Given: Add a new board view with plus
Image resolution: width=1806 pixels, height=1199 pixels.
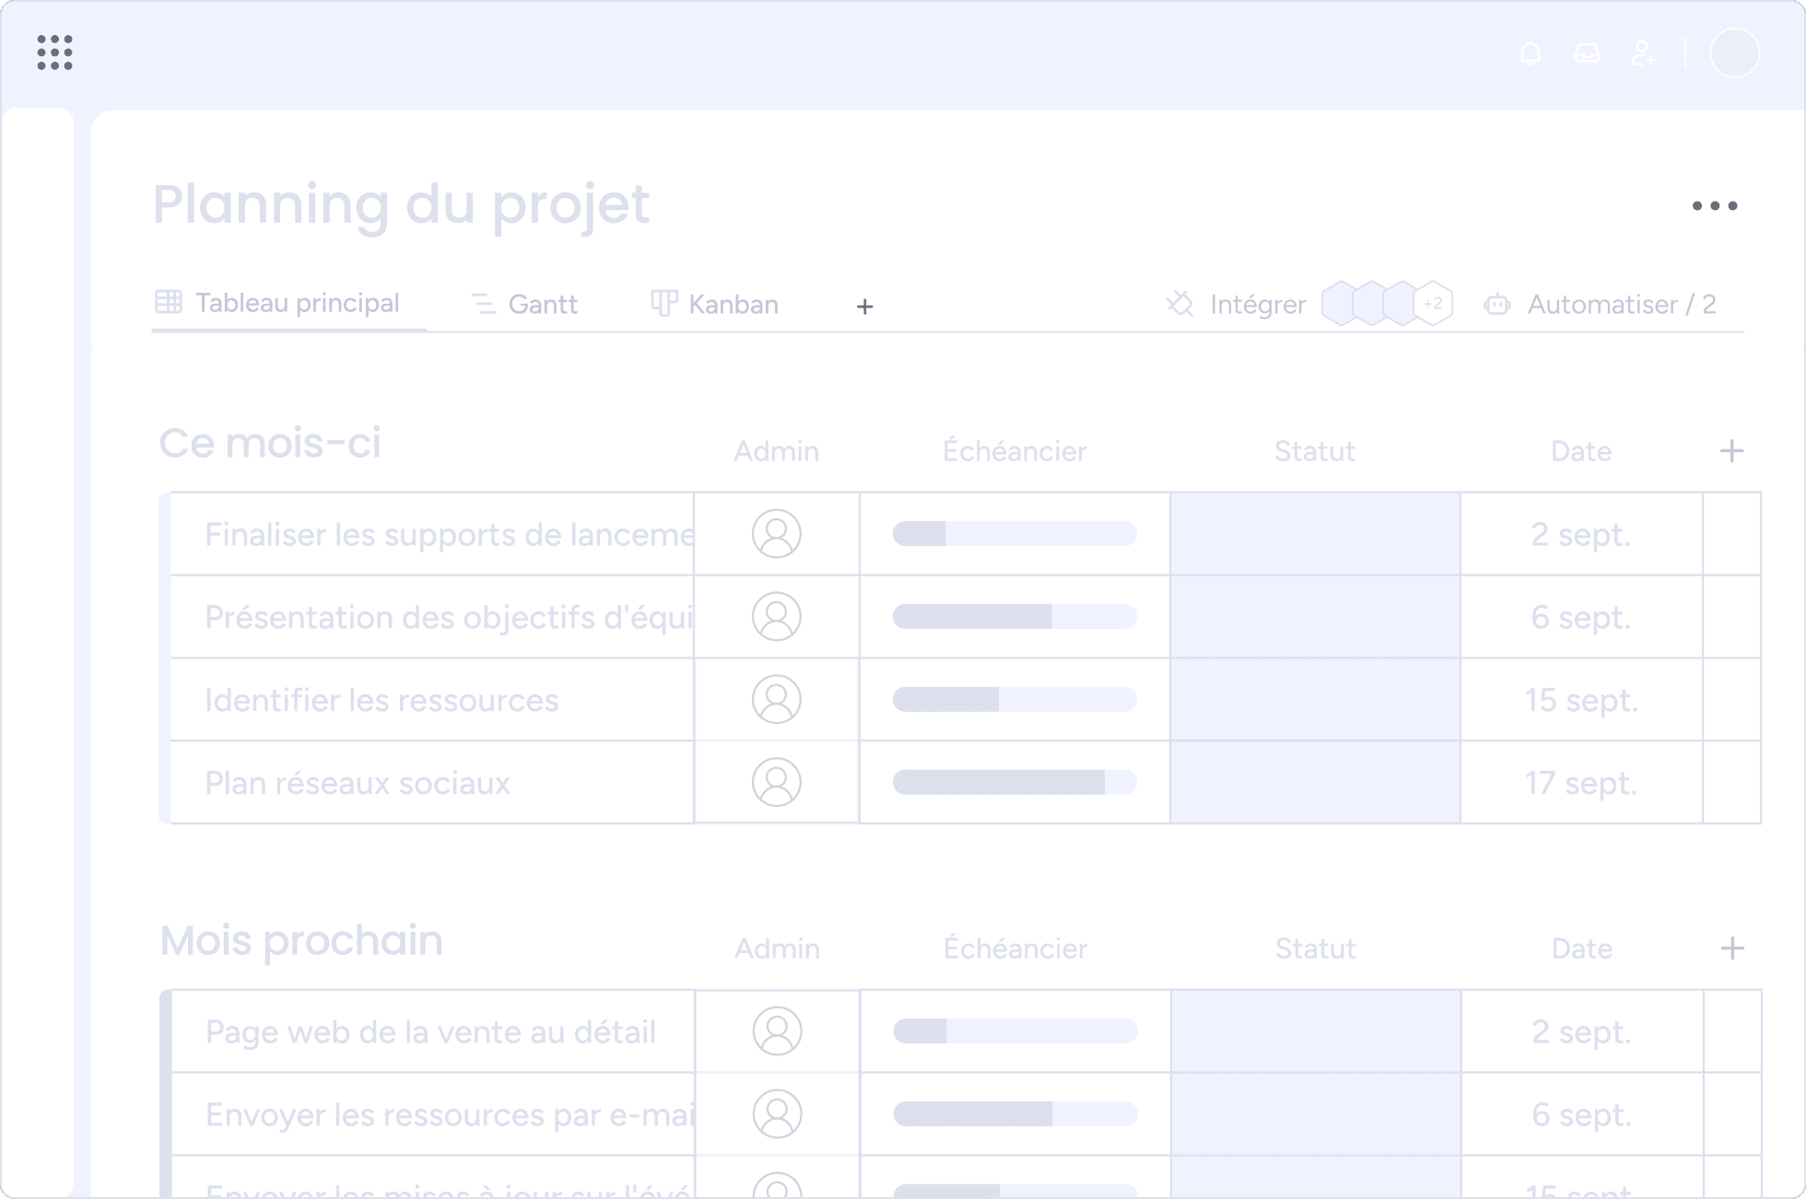Looking at the screenshot, I should tap(864, 306).
